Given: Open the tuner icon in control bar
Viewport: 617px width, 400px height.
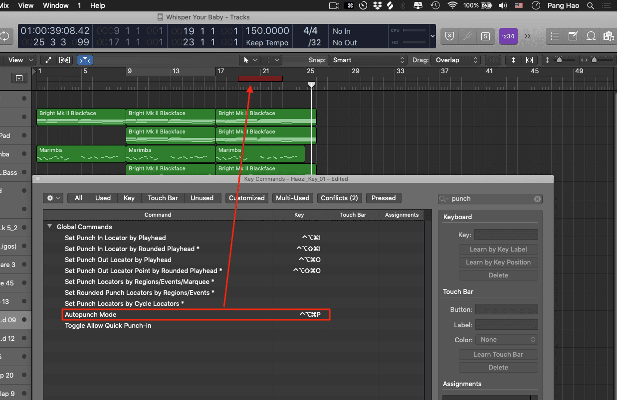Looking at the screenshot, I should pyautogui.click(x=467, y=36).
